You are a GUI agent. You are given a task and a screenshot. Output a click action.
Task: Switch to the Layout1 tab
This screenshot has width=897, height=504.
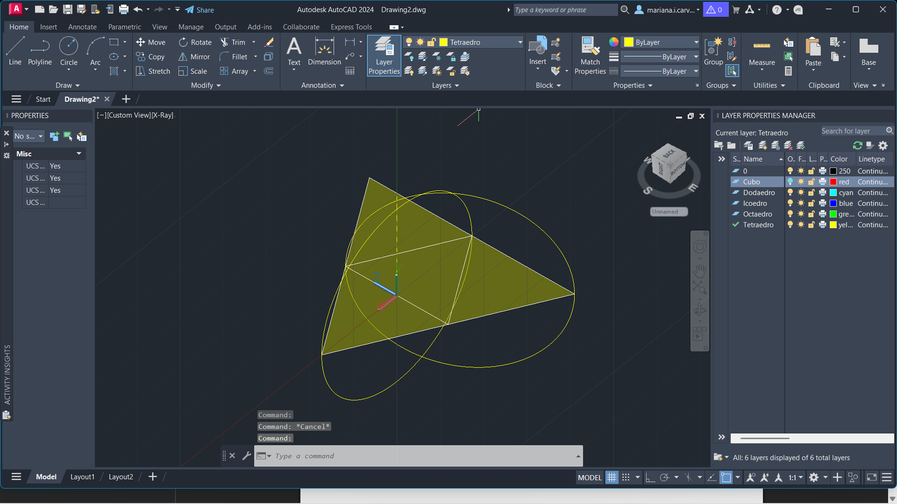coord(82,476)
